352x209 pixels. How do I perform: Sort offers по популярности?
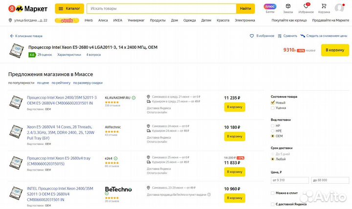[22, 83]
